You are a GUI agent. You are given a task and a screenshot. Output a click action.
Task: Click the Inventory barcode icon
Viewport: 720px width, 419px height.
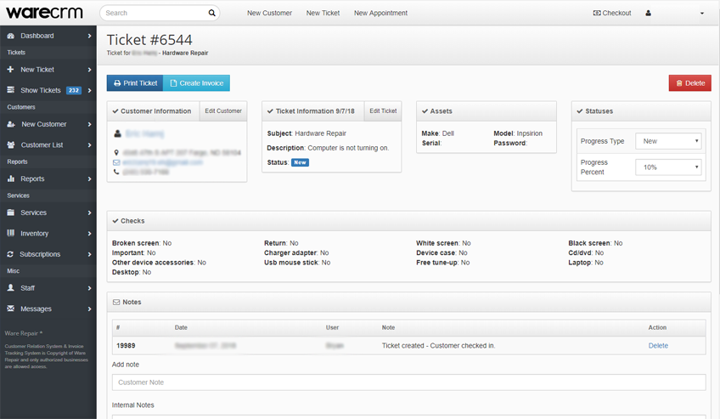coord(10,234)
